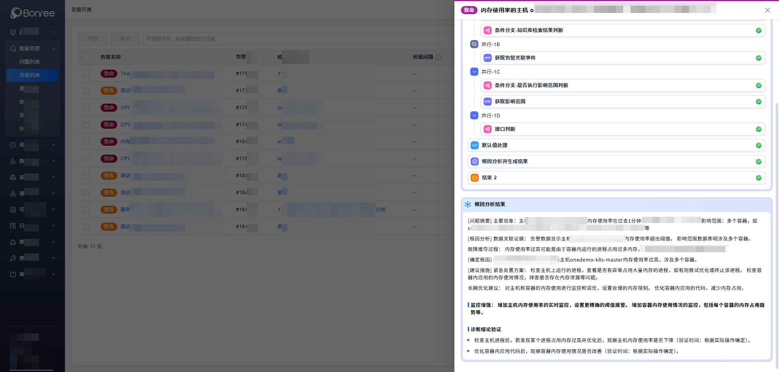Click the 根因分析并生成结果 node icon
The width and height of the screenshot is (779, 372).
pos(474,162)
